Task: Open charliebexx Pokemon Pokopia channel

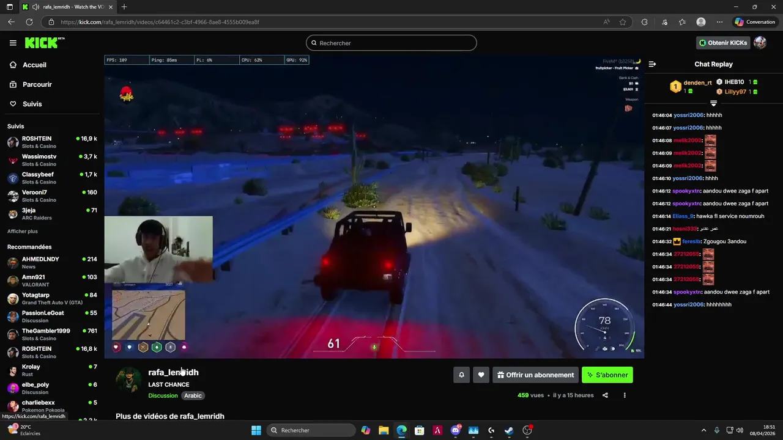Action: [x=52, y=406]
